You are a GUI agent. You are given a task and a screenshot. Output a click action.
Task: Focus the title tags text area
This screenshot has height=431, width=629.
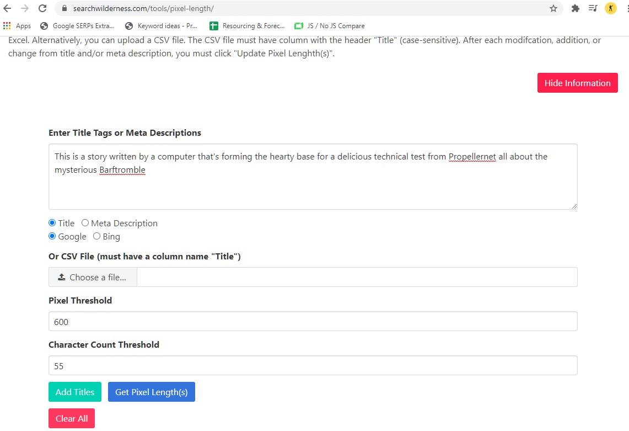(313, 177)
